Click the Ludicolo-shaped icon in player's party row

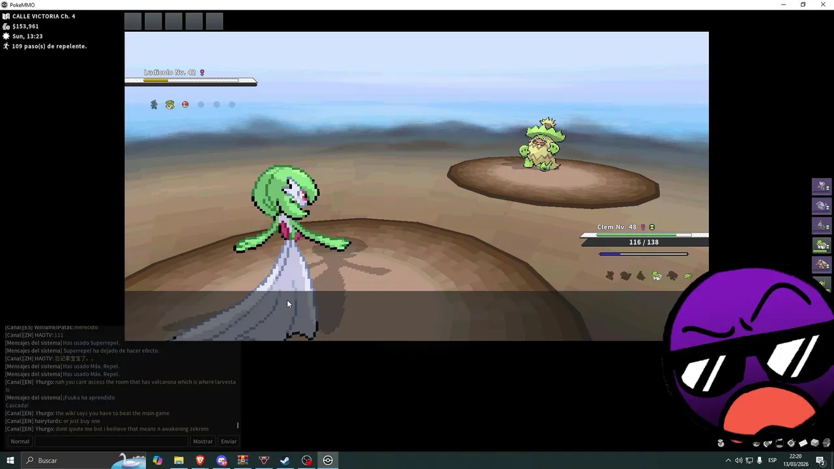tap(657, 276)
